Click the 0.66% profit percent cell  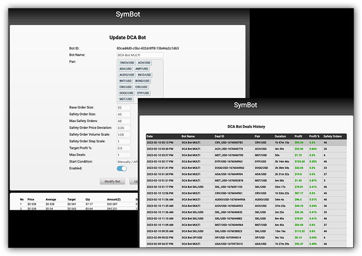click(313, 149)
